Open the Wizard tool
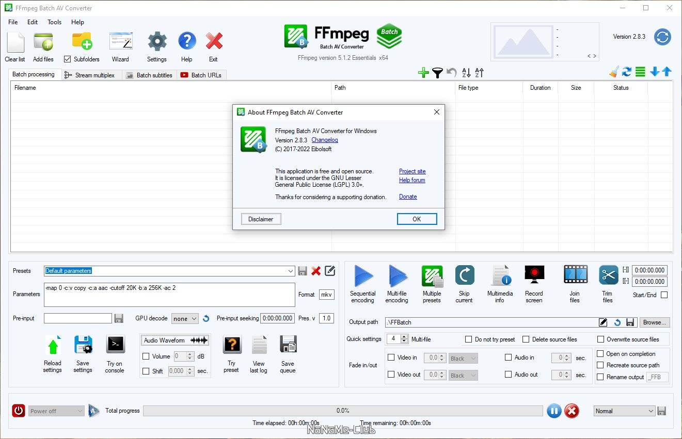Image resolution: width=682 pixels, height=439 pixels. [120, 42]
